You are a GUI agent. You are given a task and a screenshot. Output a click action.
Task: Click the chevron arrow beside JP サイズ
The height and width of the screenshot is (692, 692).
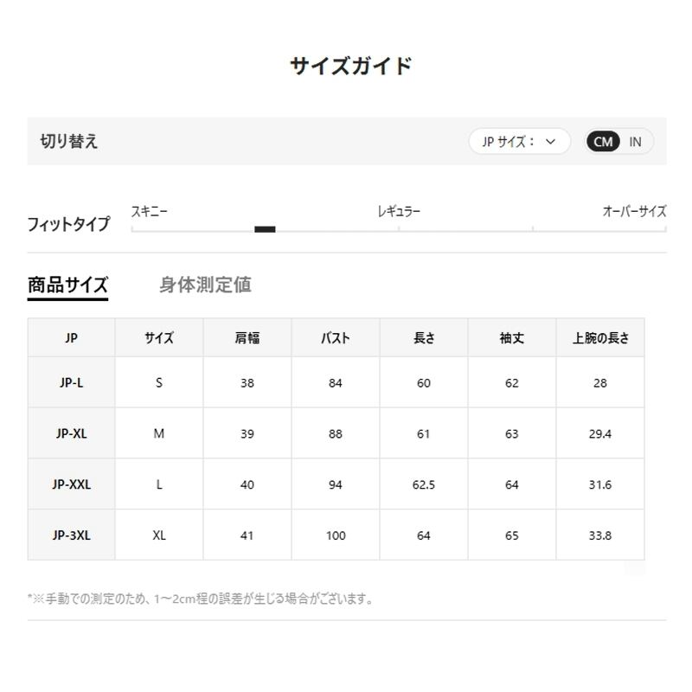tap(550, 142)
